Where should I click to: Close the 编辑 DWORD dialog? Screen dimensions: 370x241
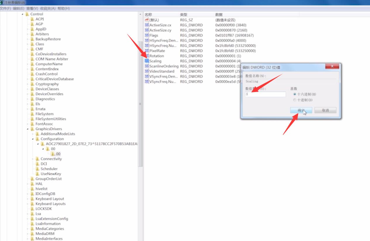click(333, 67)
